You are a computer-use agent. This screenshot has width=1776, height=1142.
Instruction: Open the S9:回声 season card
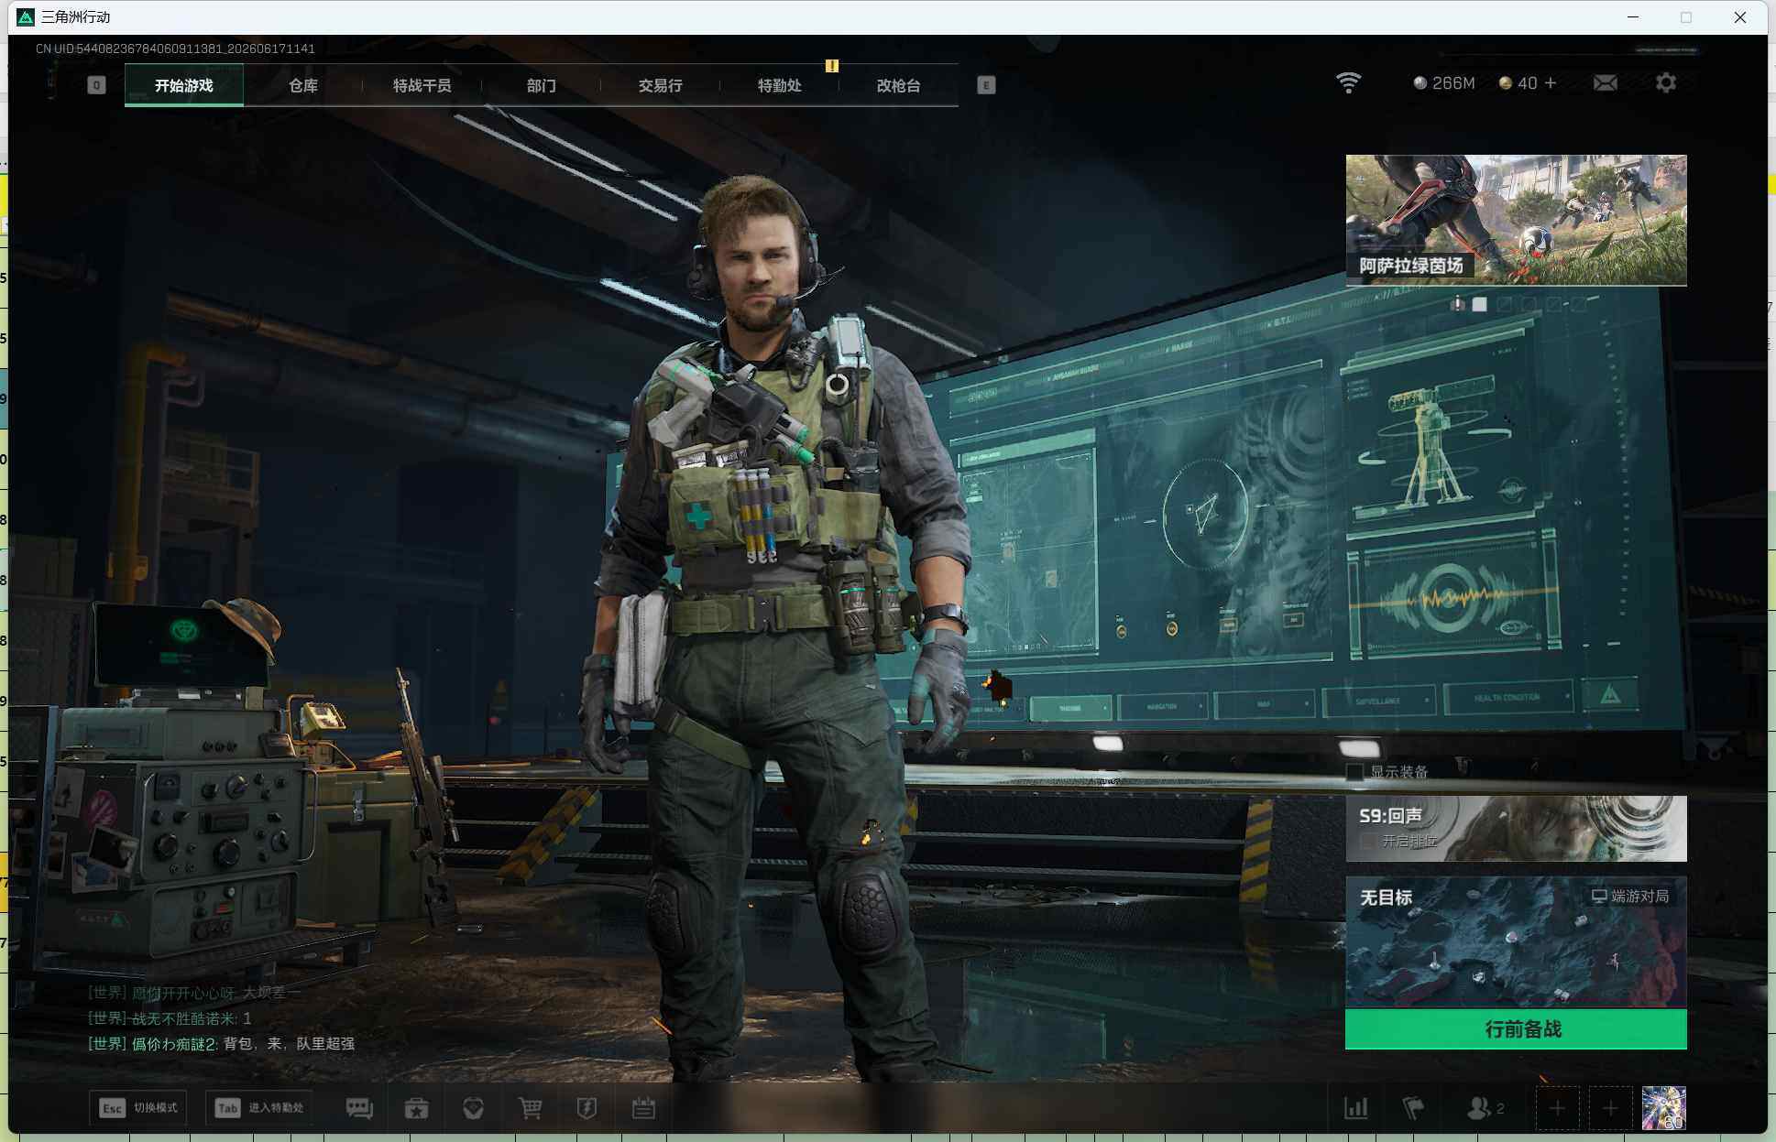point(1516,829)
